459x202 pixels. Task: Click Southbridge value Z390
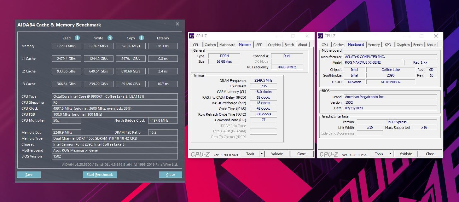[391, 75]
